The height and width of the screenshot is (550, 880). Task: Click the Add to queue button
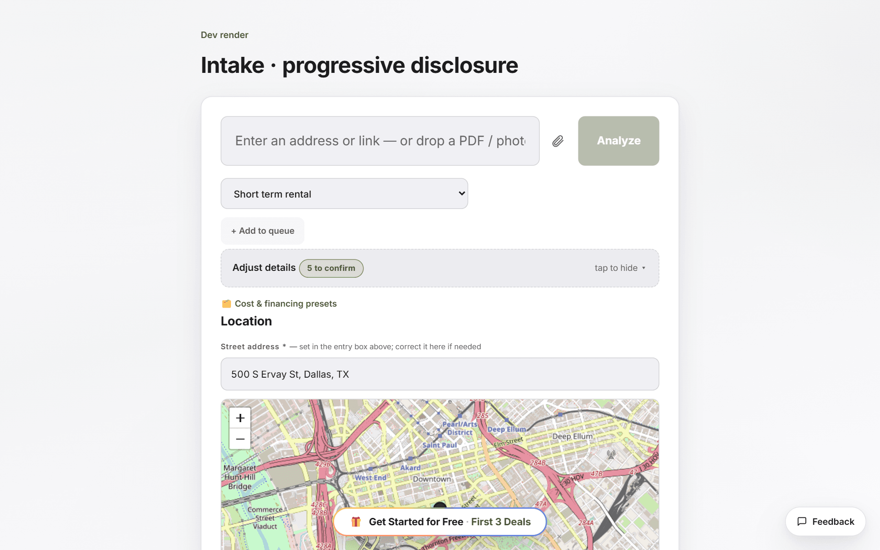[263, 231]
